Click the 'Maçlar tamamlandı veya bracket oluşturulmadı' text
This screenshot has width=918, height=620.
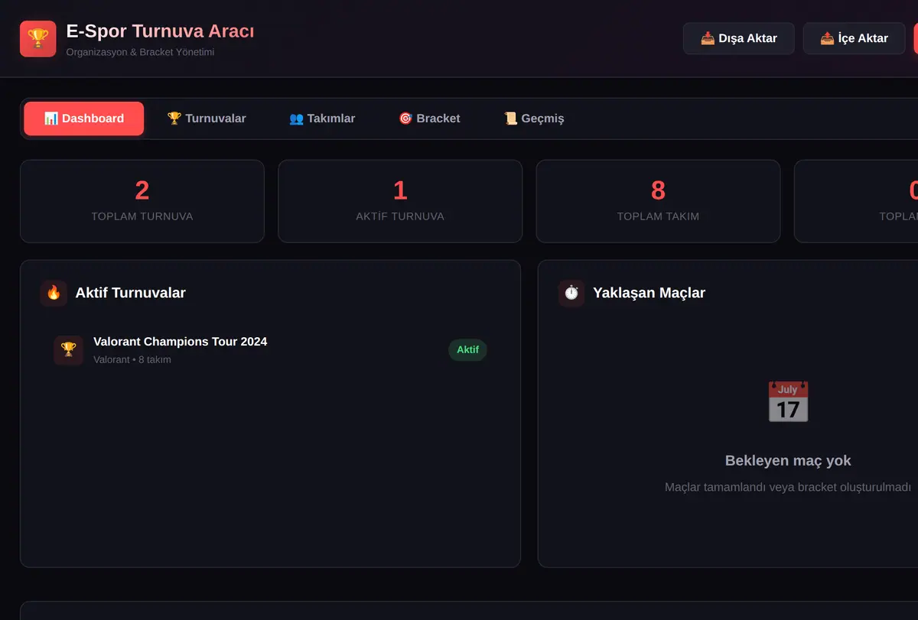(788, 487)
